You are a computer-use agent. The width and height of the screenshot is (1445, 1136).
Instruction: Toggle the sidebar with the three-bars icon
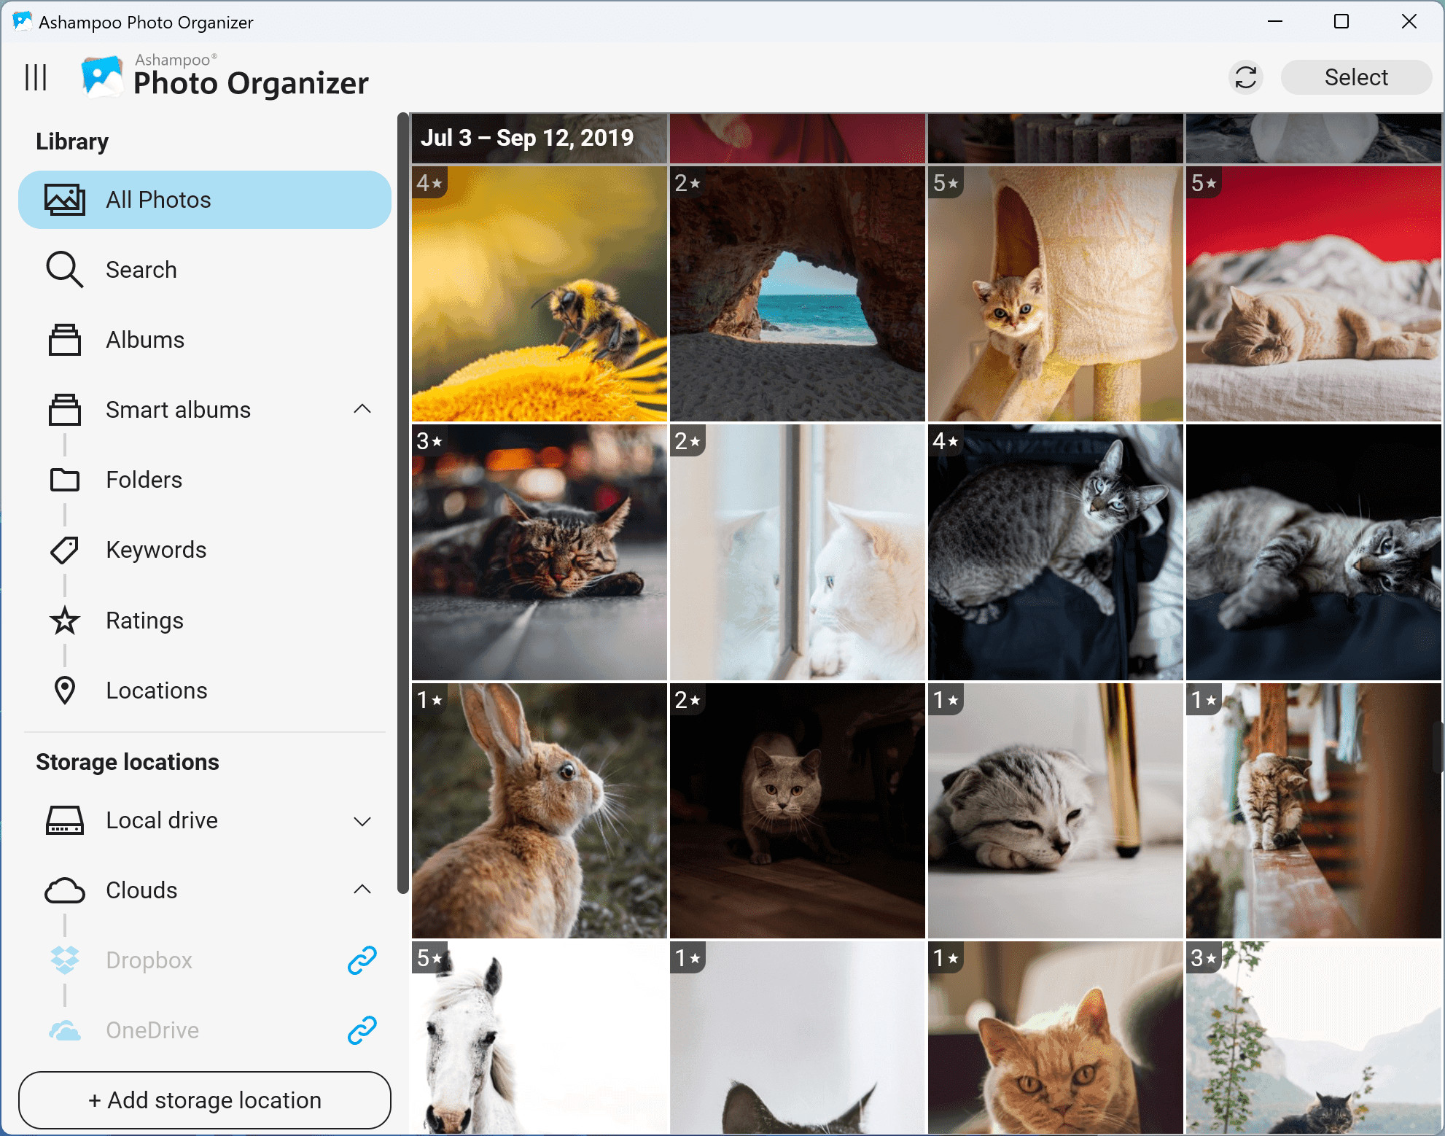36,77
